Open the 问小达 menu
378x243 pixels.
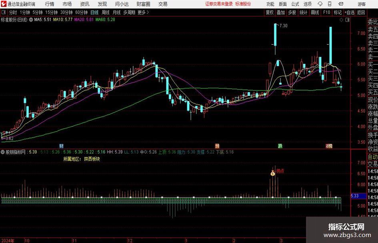point(122,4)
